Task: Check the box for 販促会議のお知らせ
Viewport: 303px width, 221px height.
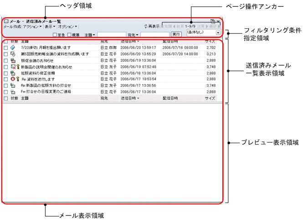Action: [6, 61]
